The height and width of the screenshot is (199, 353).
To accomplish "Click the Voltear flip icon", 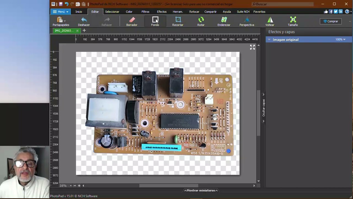I will [270, 21].
